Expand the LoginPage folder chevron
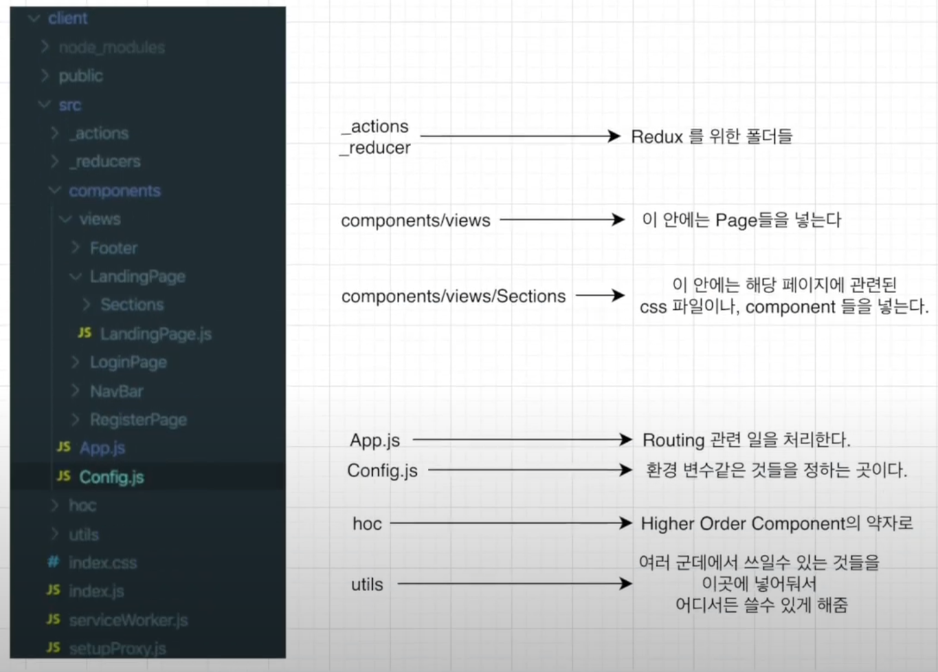 point(76,362)
